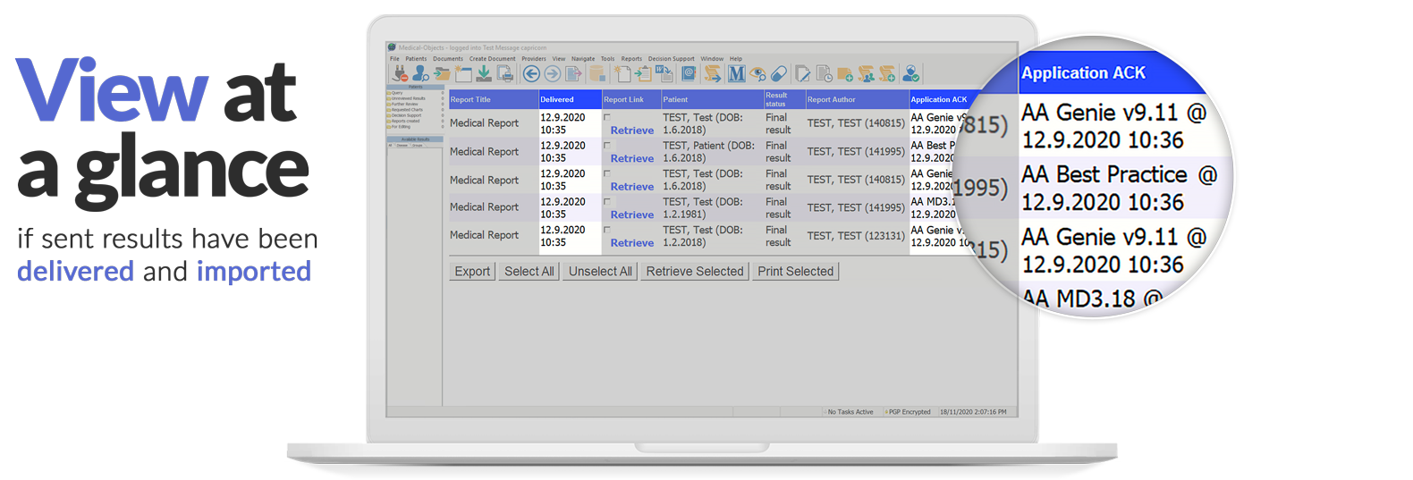Open the Navigate menu
Screen dimensions: 1413x480
pyautogui.click(x=583, y=58)
